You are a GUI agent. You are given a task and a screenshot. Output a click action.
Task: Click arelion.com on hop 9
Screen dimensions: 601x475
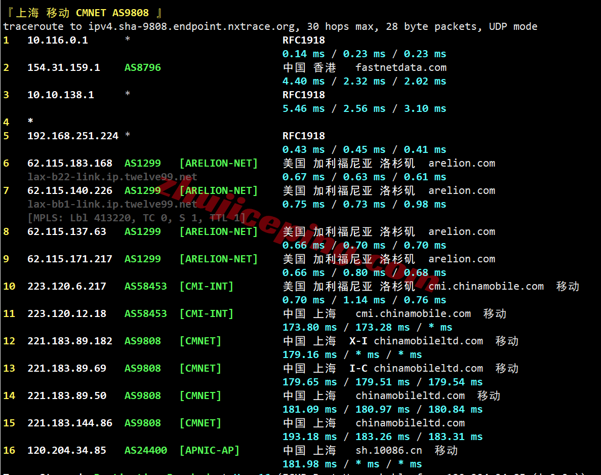click(x=462, y=259)
